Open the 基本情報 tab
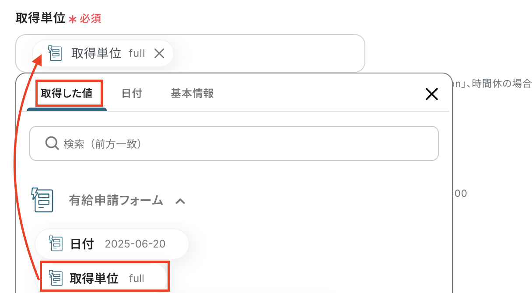The image size is (532, 293). point(192,93)
